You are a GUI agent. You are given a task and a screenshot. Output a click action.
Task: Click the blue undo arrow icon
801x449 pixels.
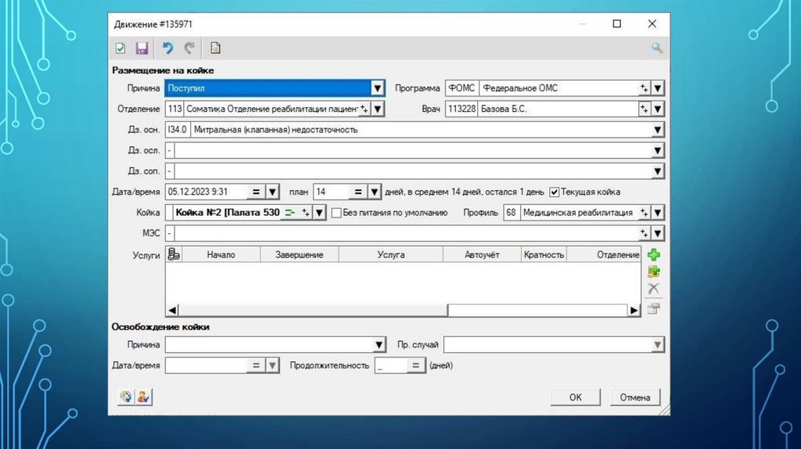167,48
